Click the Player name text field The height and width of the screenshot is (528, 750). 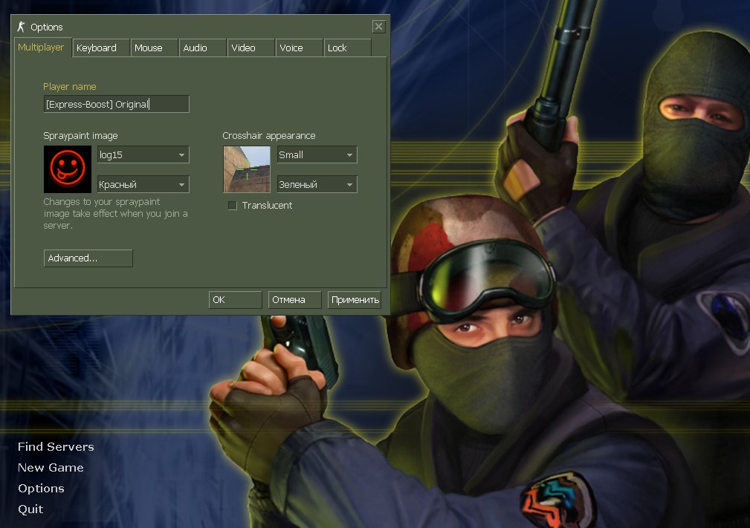point(116,104)
